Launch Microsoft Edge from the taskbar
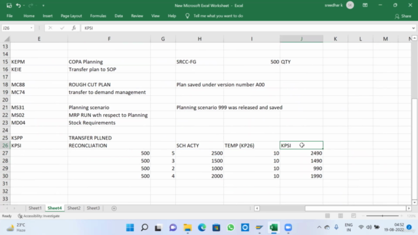 pos(202,228)
